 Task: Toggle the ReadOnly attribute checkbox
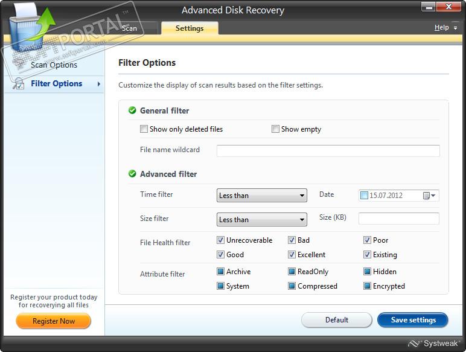pos(292,272)
